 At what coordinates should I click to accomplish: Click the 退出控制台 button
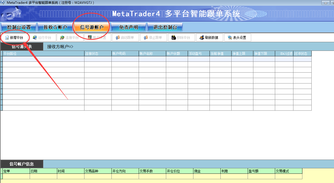coord(165,27)
